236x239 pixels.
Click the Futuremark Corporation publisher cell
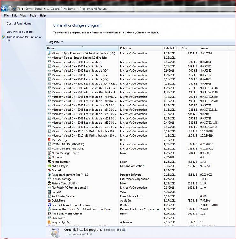(x=135, y=179)
